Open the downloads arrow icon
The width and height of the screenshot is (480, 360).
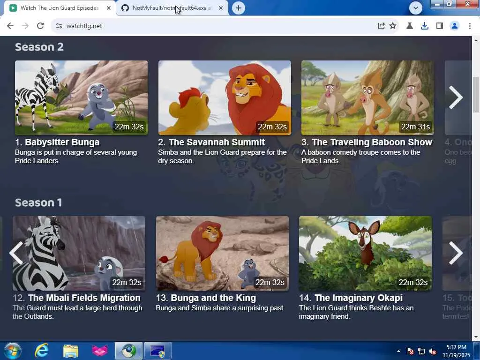(425, 26)
